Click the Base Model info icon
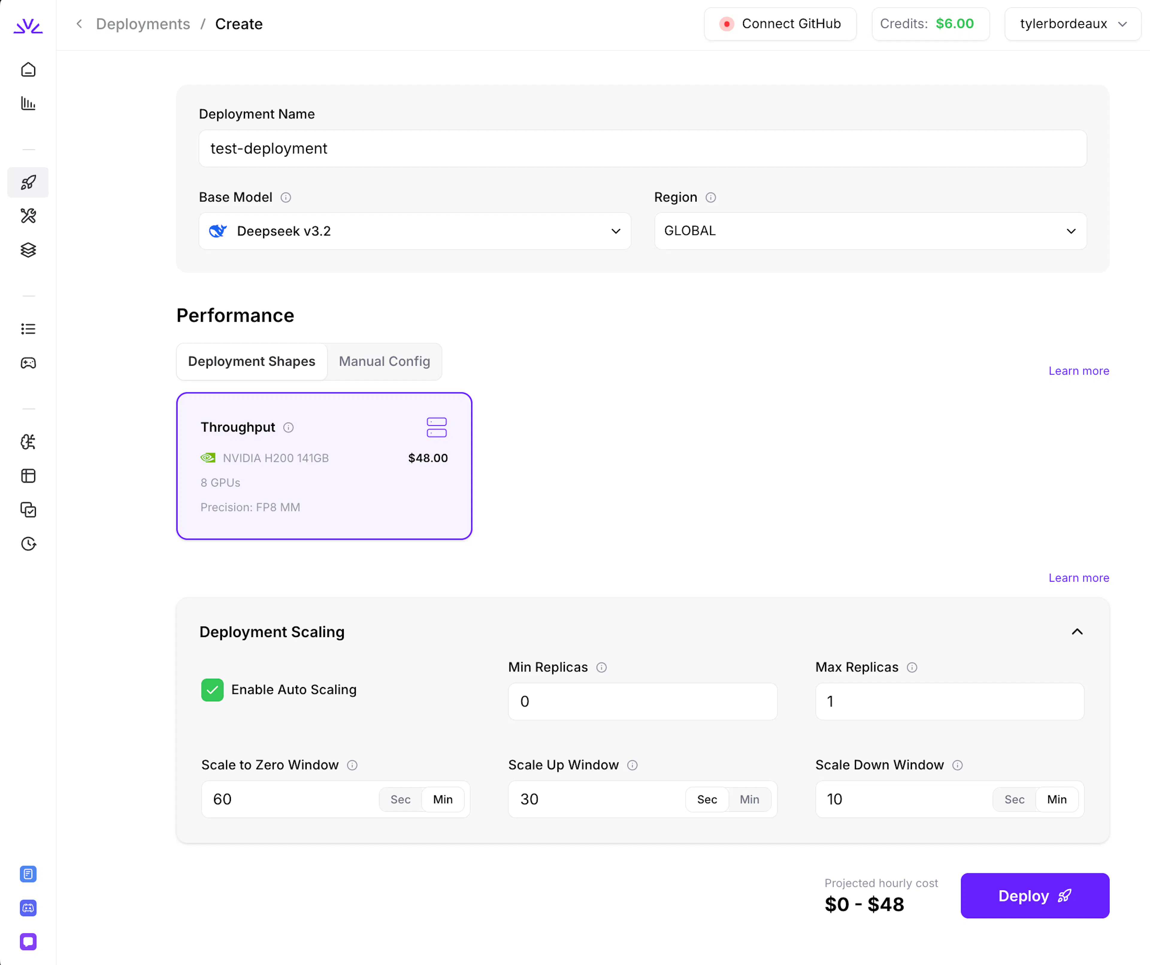The image size is (1150, 965). 286,198
